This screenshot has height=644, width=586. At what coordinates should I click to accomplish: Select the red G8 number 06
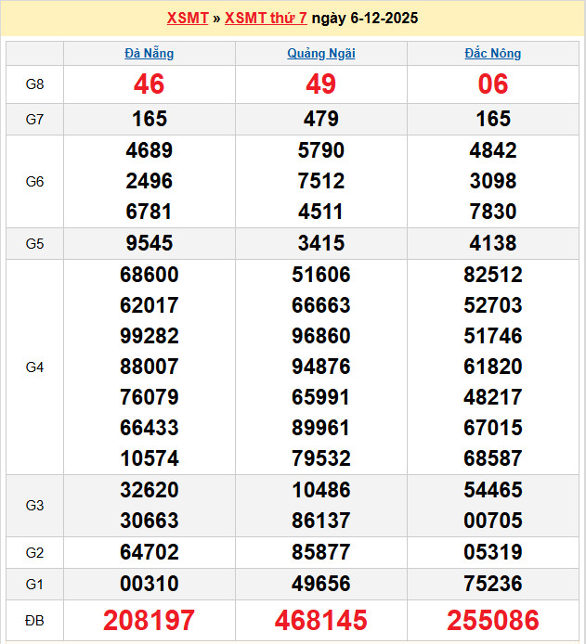[x=492, y=84]
